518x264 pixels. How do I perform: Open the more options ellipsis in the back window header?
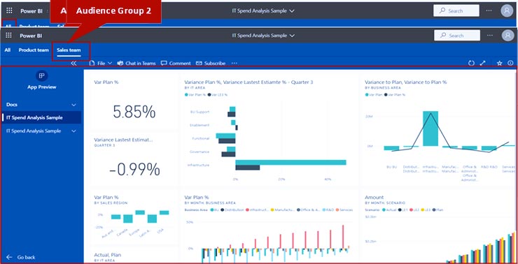pyautogui.click(x=489, y=10)
